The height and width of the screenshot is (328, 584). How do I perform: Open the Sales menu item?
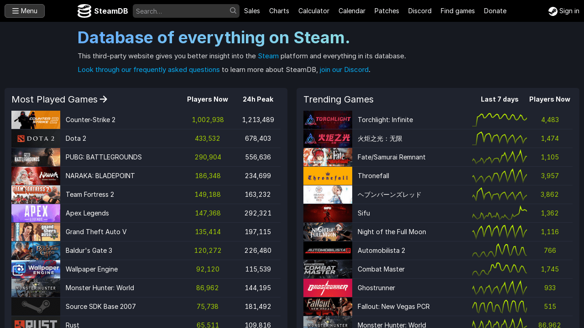coord(252,11)
